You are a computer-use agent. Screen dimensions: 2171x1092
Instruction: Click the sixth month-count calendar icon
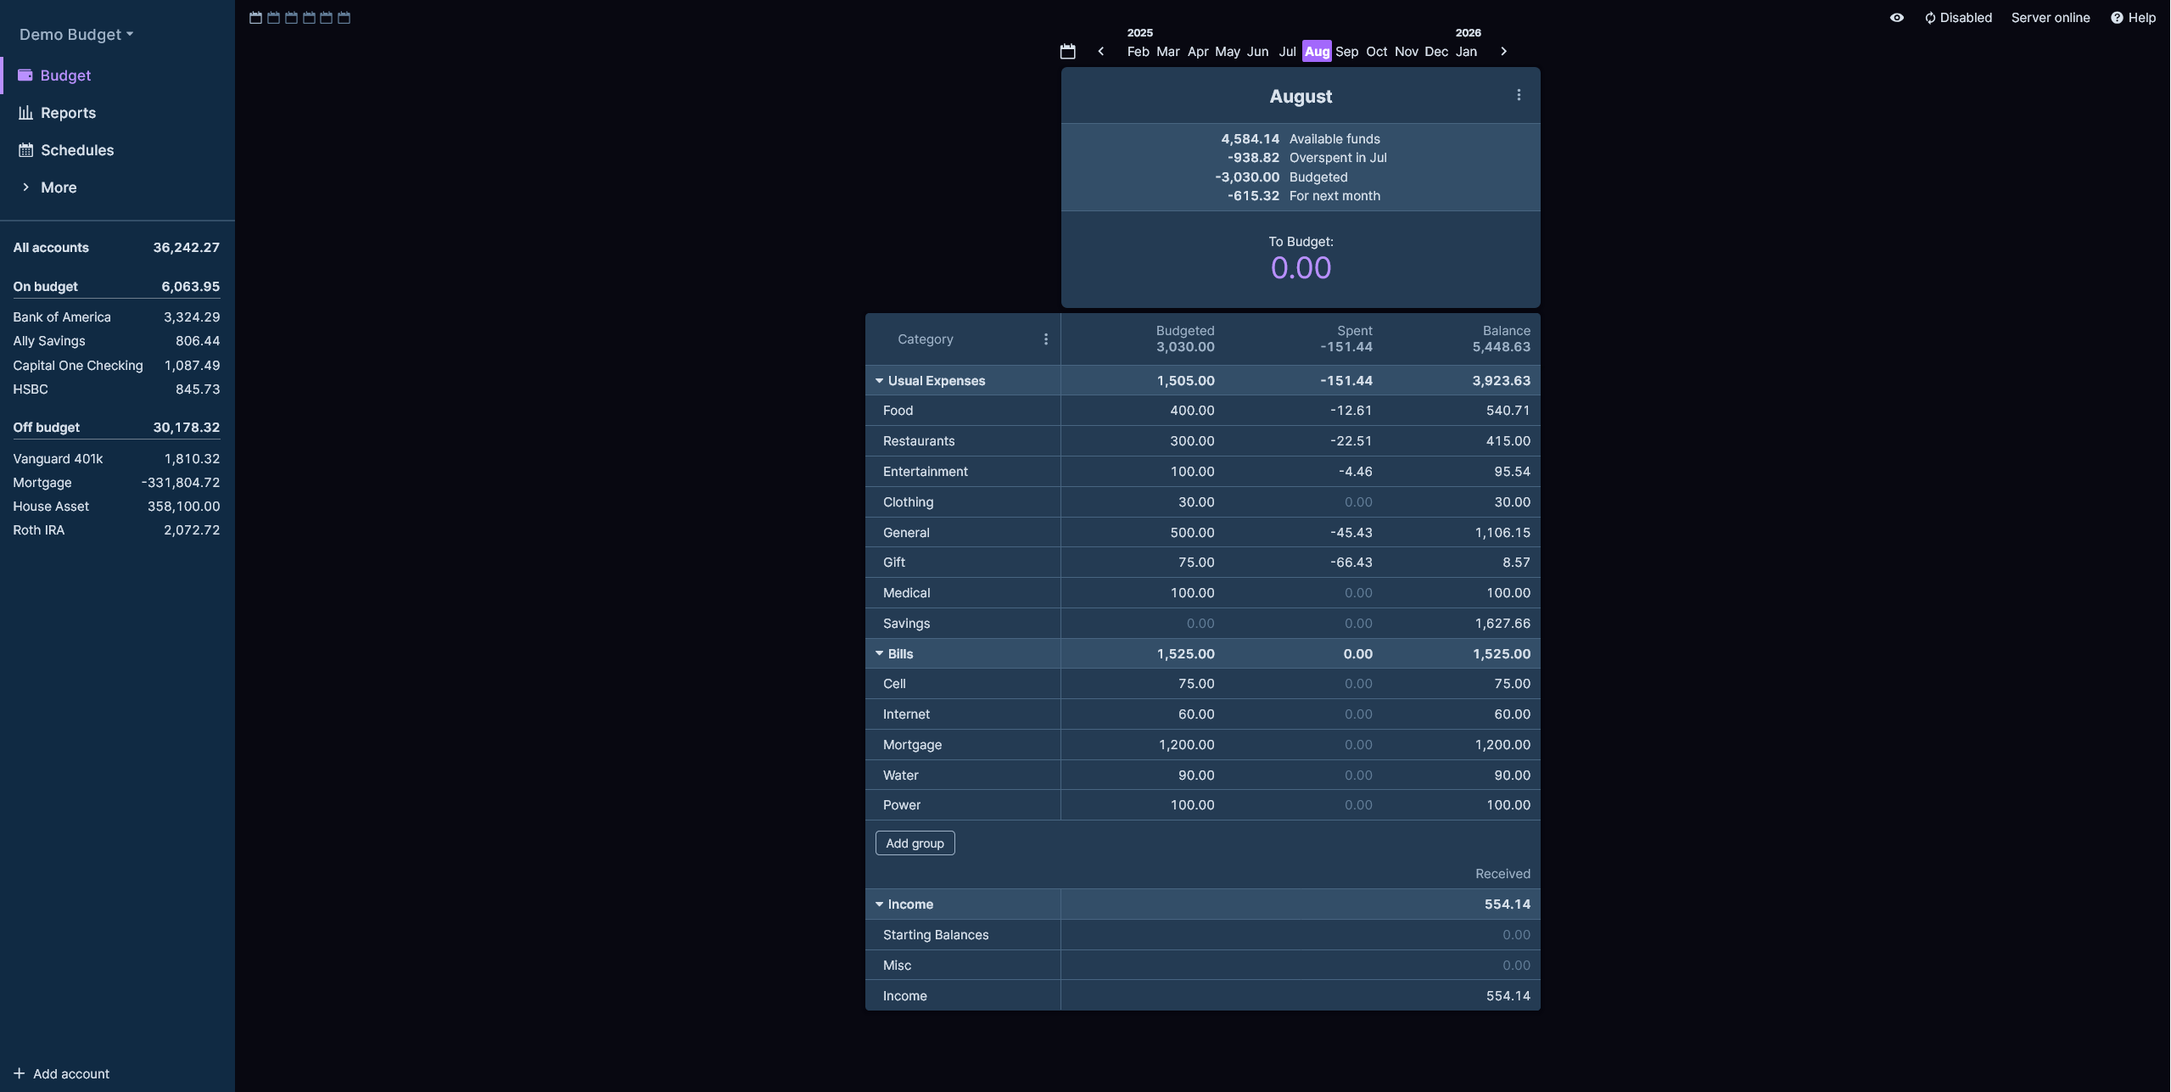(344, 18)
